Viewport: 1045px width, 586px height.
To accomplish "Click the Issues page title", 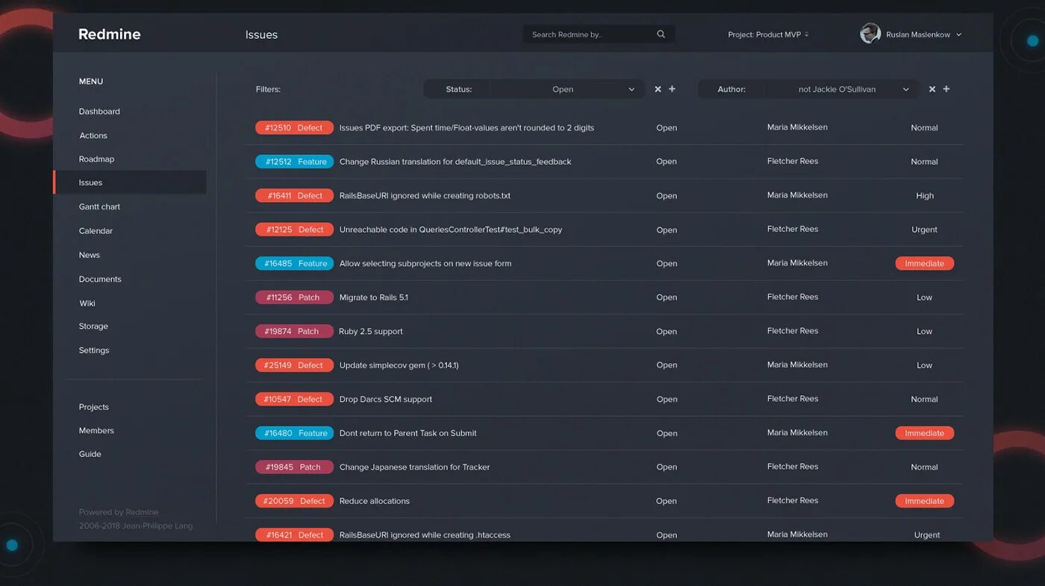I will coord(261,34).
